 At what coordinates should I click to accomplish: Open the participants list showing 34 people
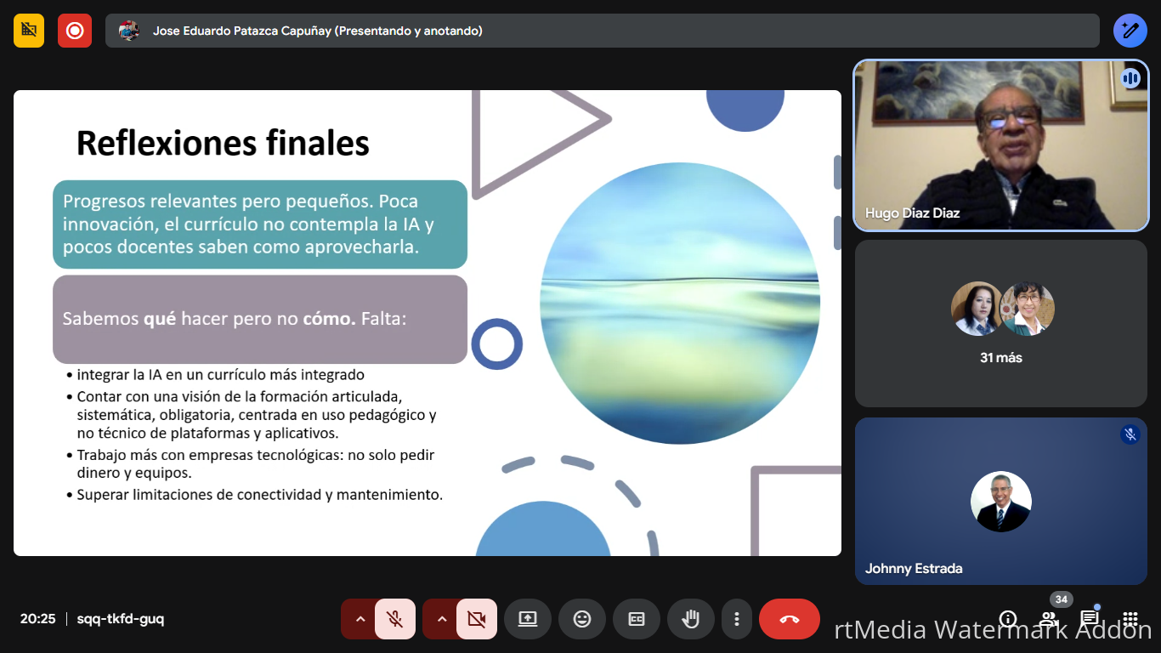(1048, 620)
